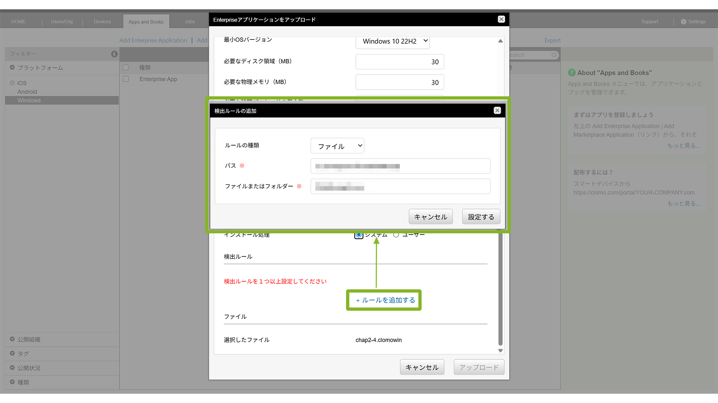Switch to the Devices tab
Viewport: 718px width, 403px height.
pyautogui.click(x=102, y=22)
